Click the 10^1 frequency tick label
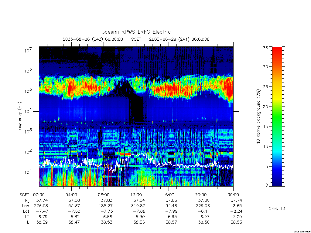 pyautogui.click(x=29, y=172)
